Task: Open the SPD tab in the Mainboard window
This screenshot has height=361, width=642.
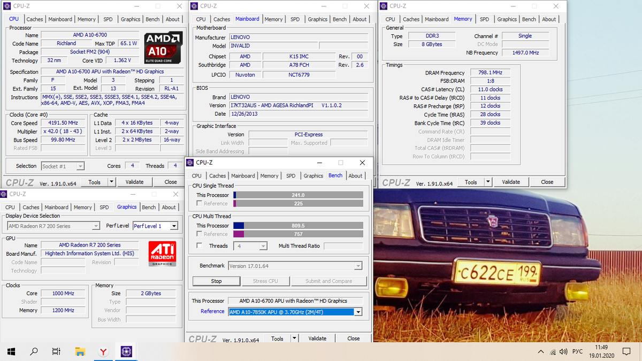Action: tap(295, 19)
